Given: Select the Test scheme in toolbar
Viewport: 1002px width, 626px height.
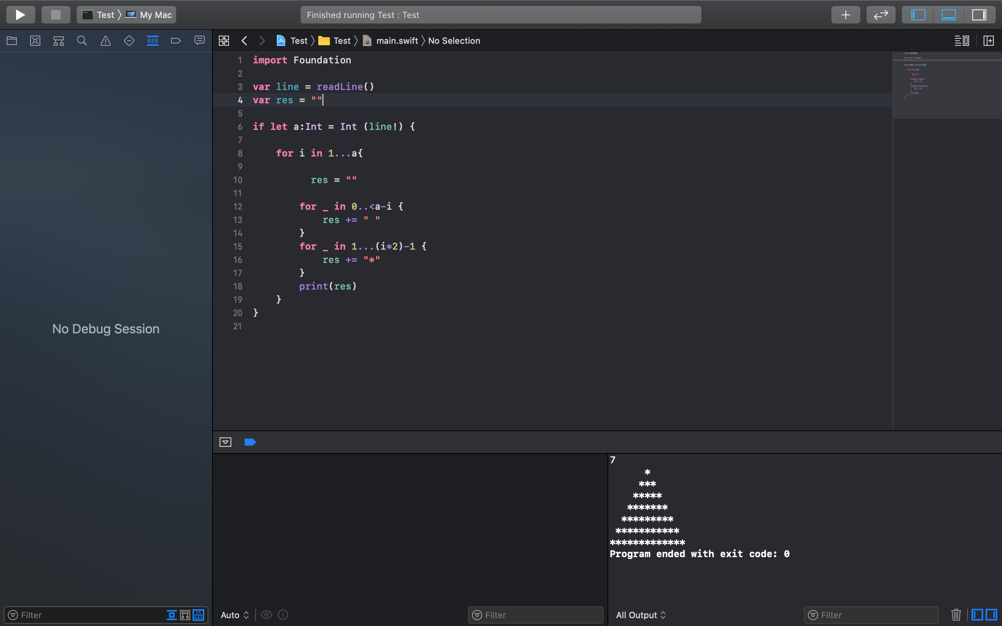Looking at the screenshot, I should 105,15.
